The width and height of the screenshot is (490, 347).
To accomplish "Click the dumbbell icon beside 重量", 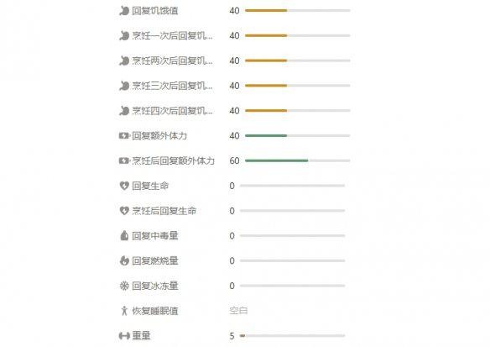I will [124, 336].
